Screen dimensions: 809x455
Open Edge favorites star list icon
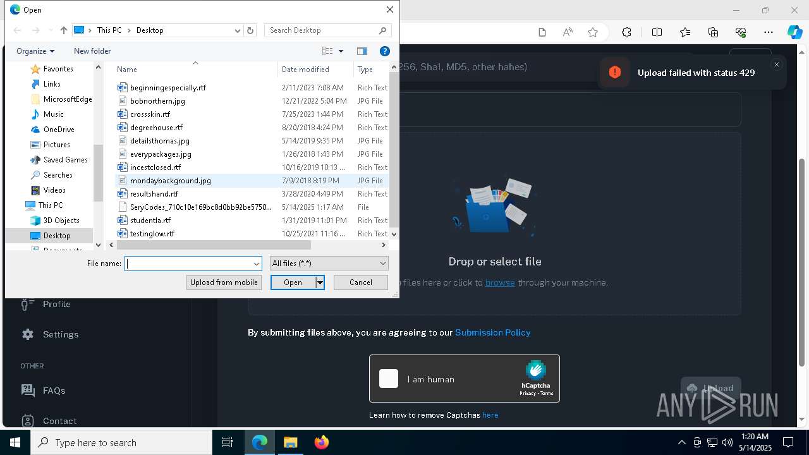685,32
